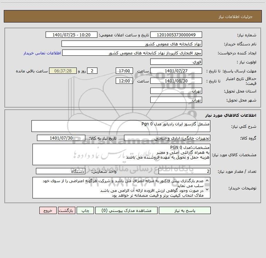
Task: Click goods group field 'تجهیزات خانگی، اداری و صنعتی'
Action: pos(167,138)
